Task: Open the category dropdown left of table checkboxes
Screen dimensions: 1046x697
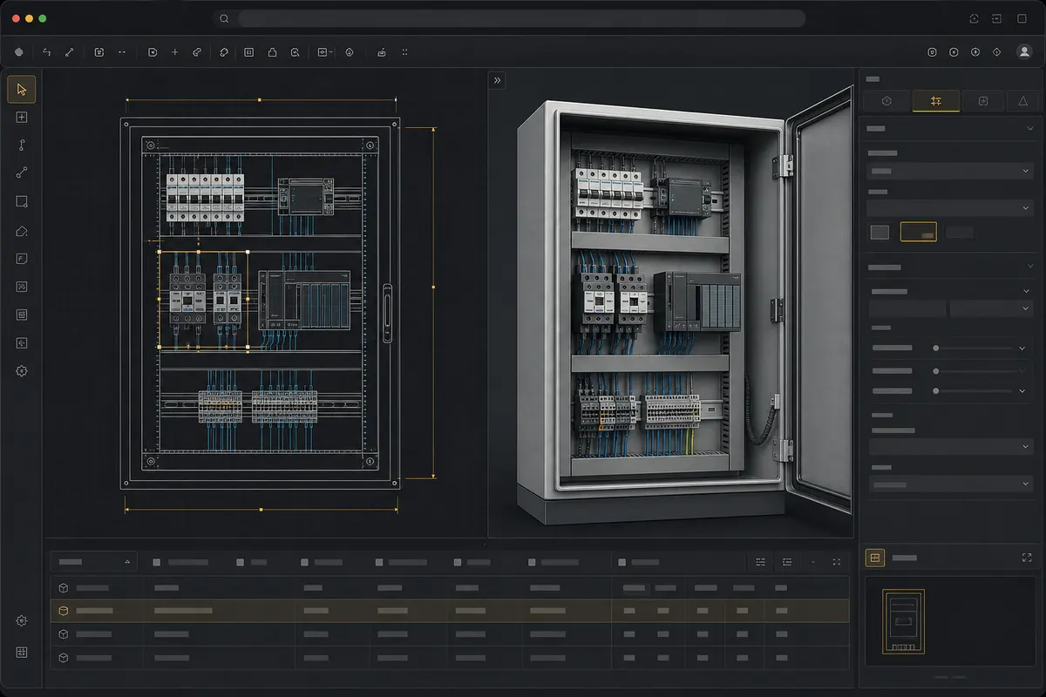Action: pos(94,562)
